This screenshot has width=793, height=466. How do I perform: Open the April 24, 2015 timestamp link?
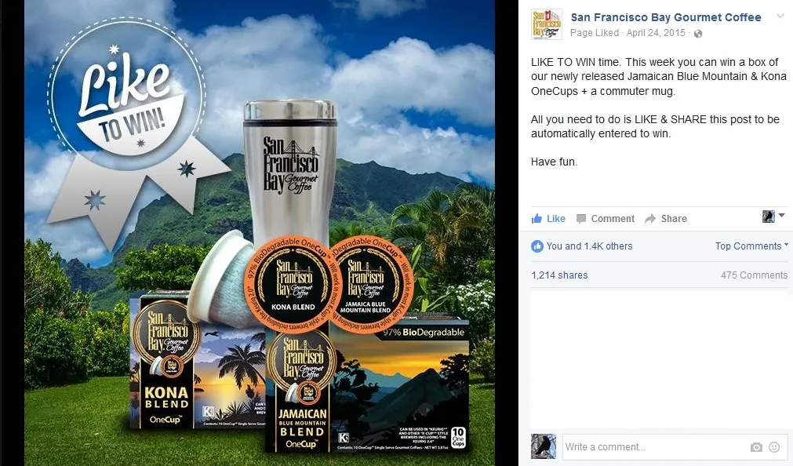click(x=656, y=33)
